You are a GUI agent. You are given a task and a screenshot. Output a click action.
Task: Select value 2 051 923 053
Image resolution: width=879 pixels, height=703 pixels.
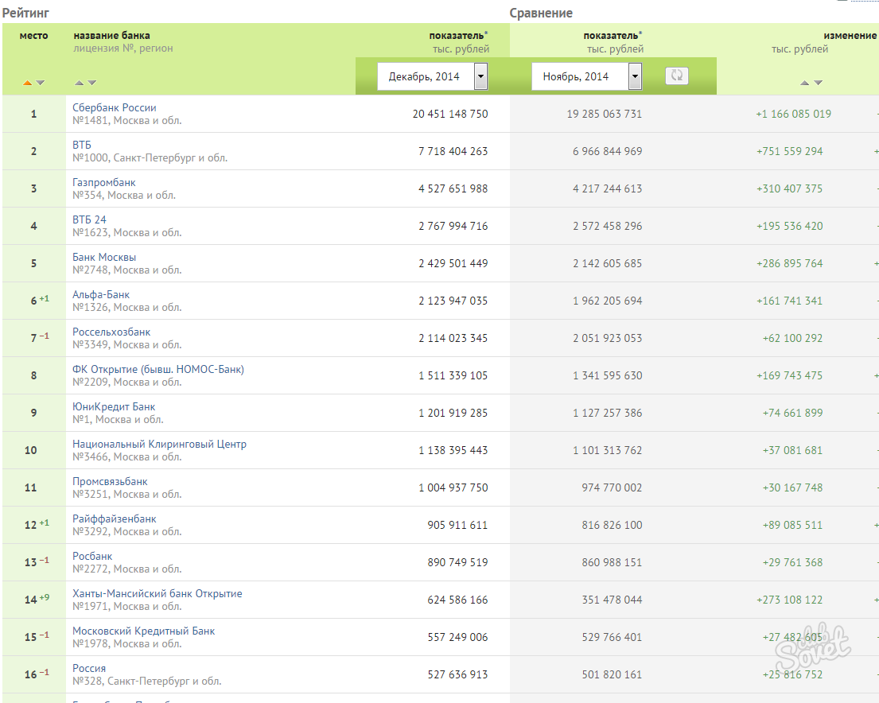(x=608, y=338)
